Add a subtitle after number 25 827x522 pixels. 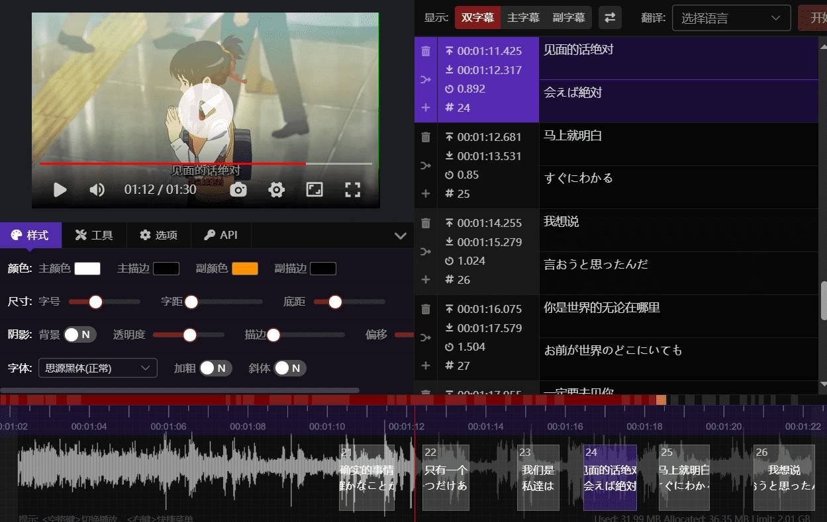[x=426, y=193]
